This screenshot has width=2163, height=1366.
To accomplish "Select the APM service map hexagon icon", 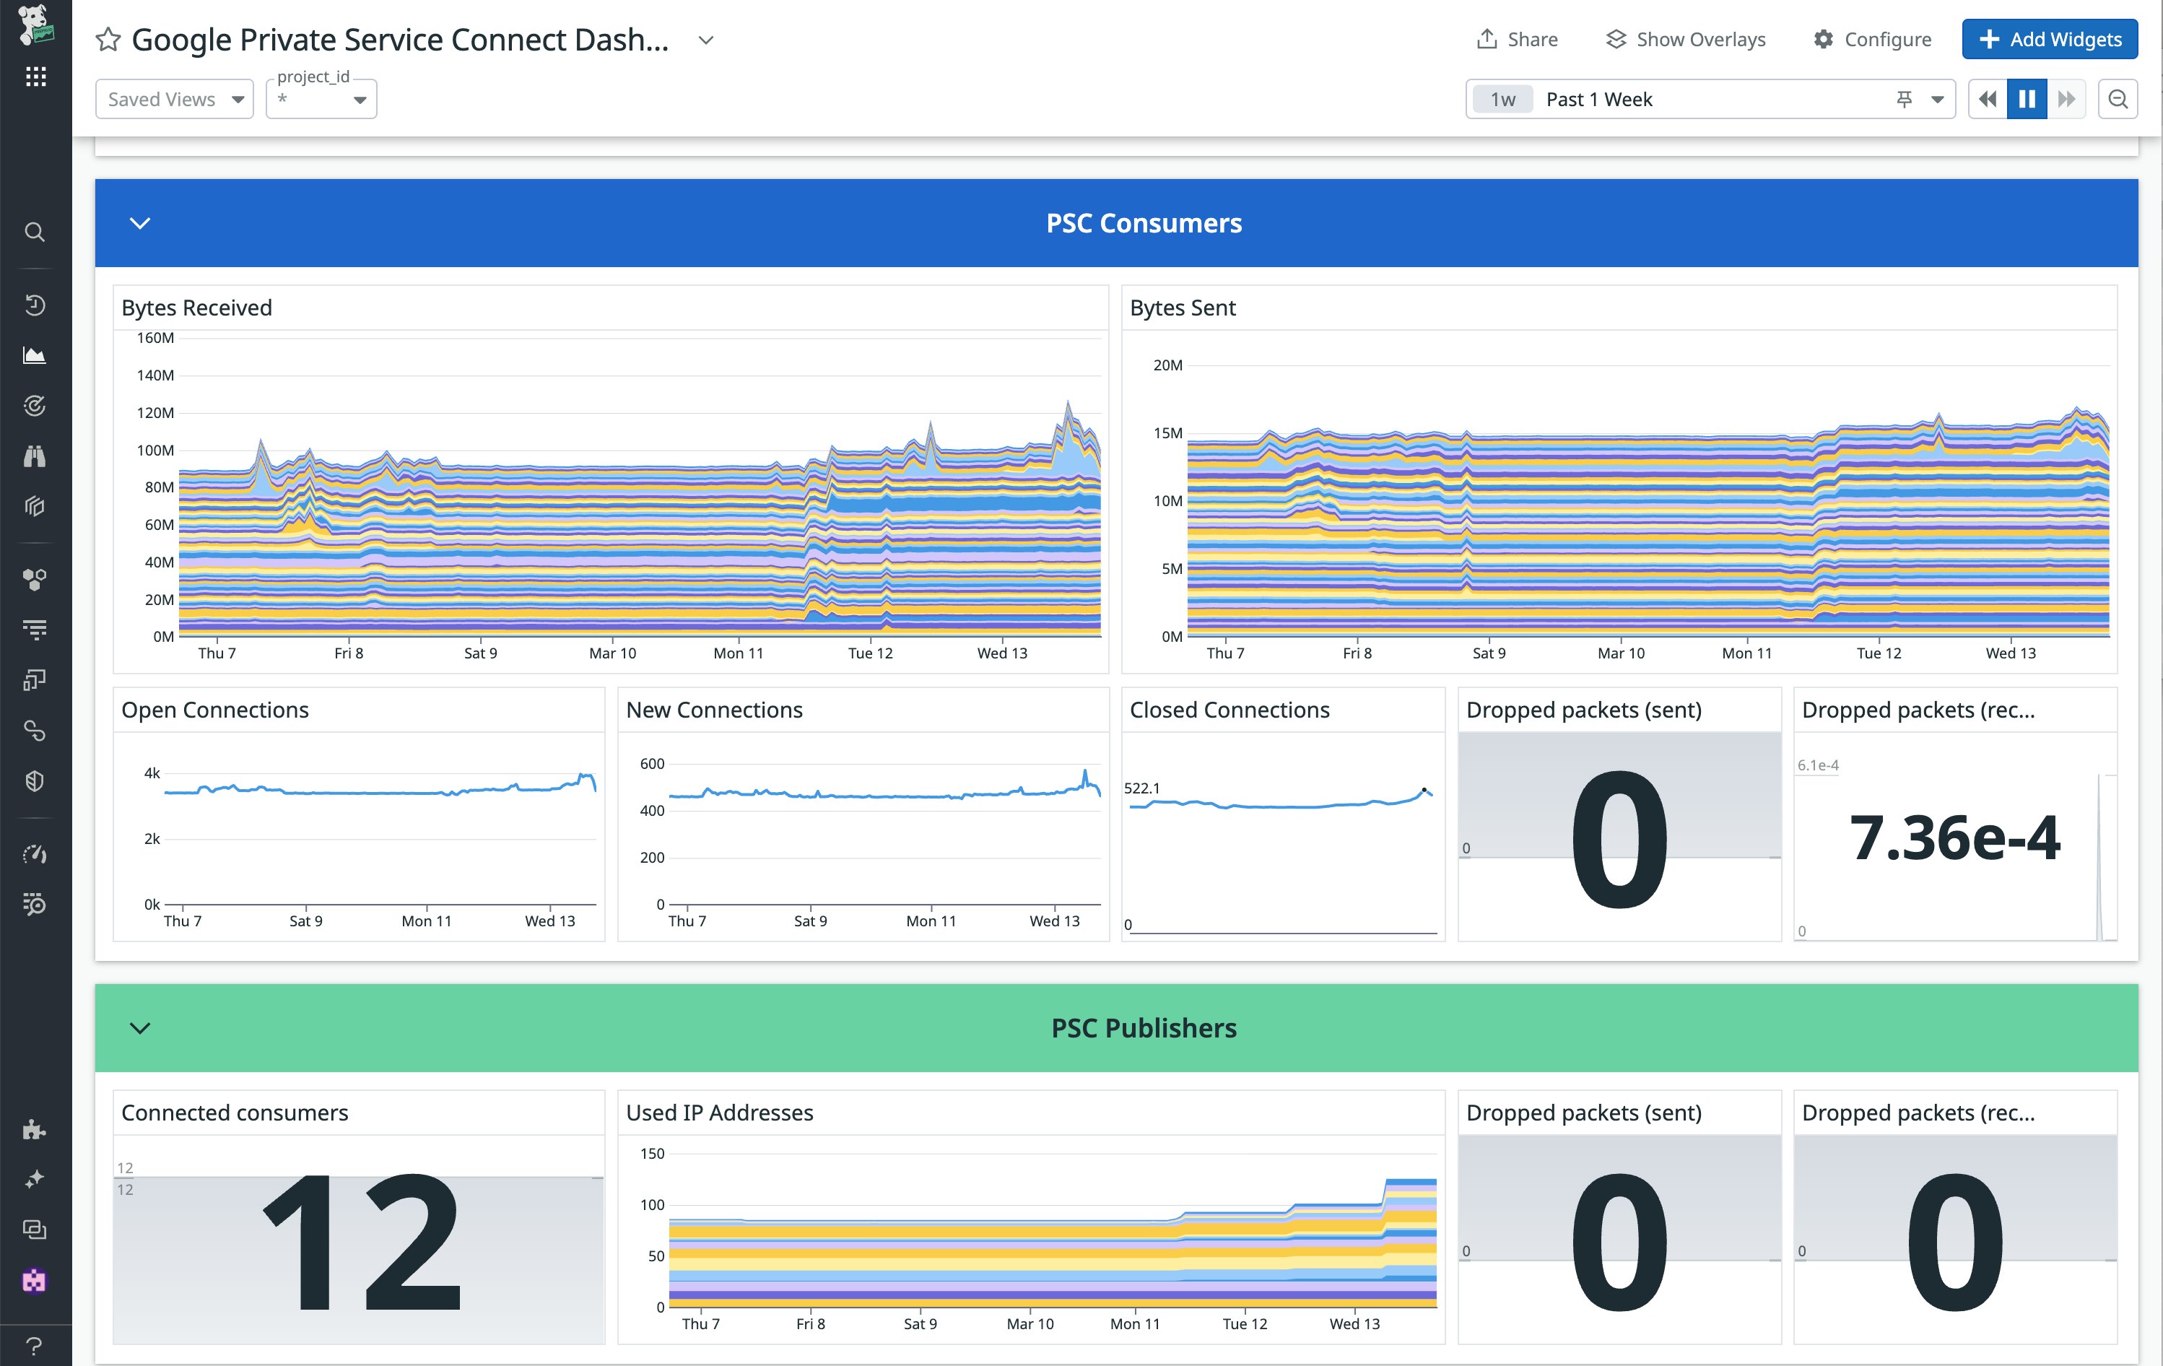I will [35, 578].
